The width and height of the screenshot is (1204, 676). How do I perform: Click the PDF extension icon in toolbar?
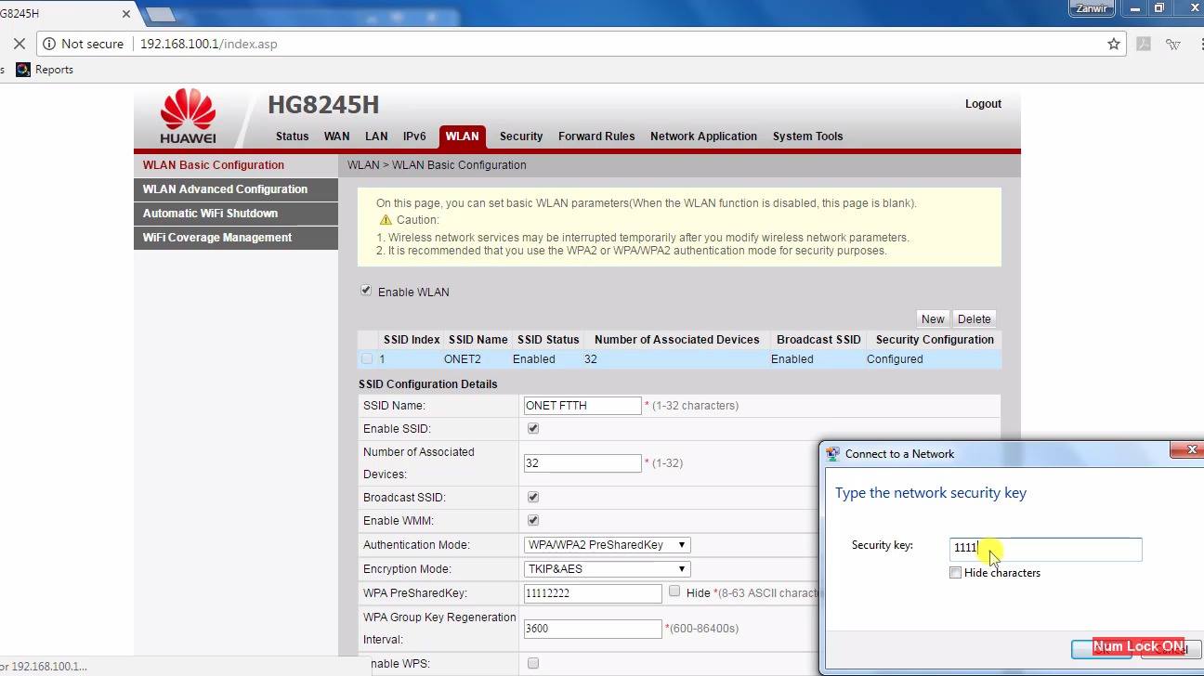pyautogui.click(x=1144, y=44)
